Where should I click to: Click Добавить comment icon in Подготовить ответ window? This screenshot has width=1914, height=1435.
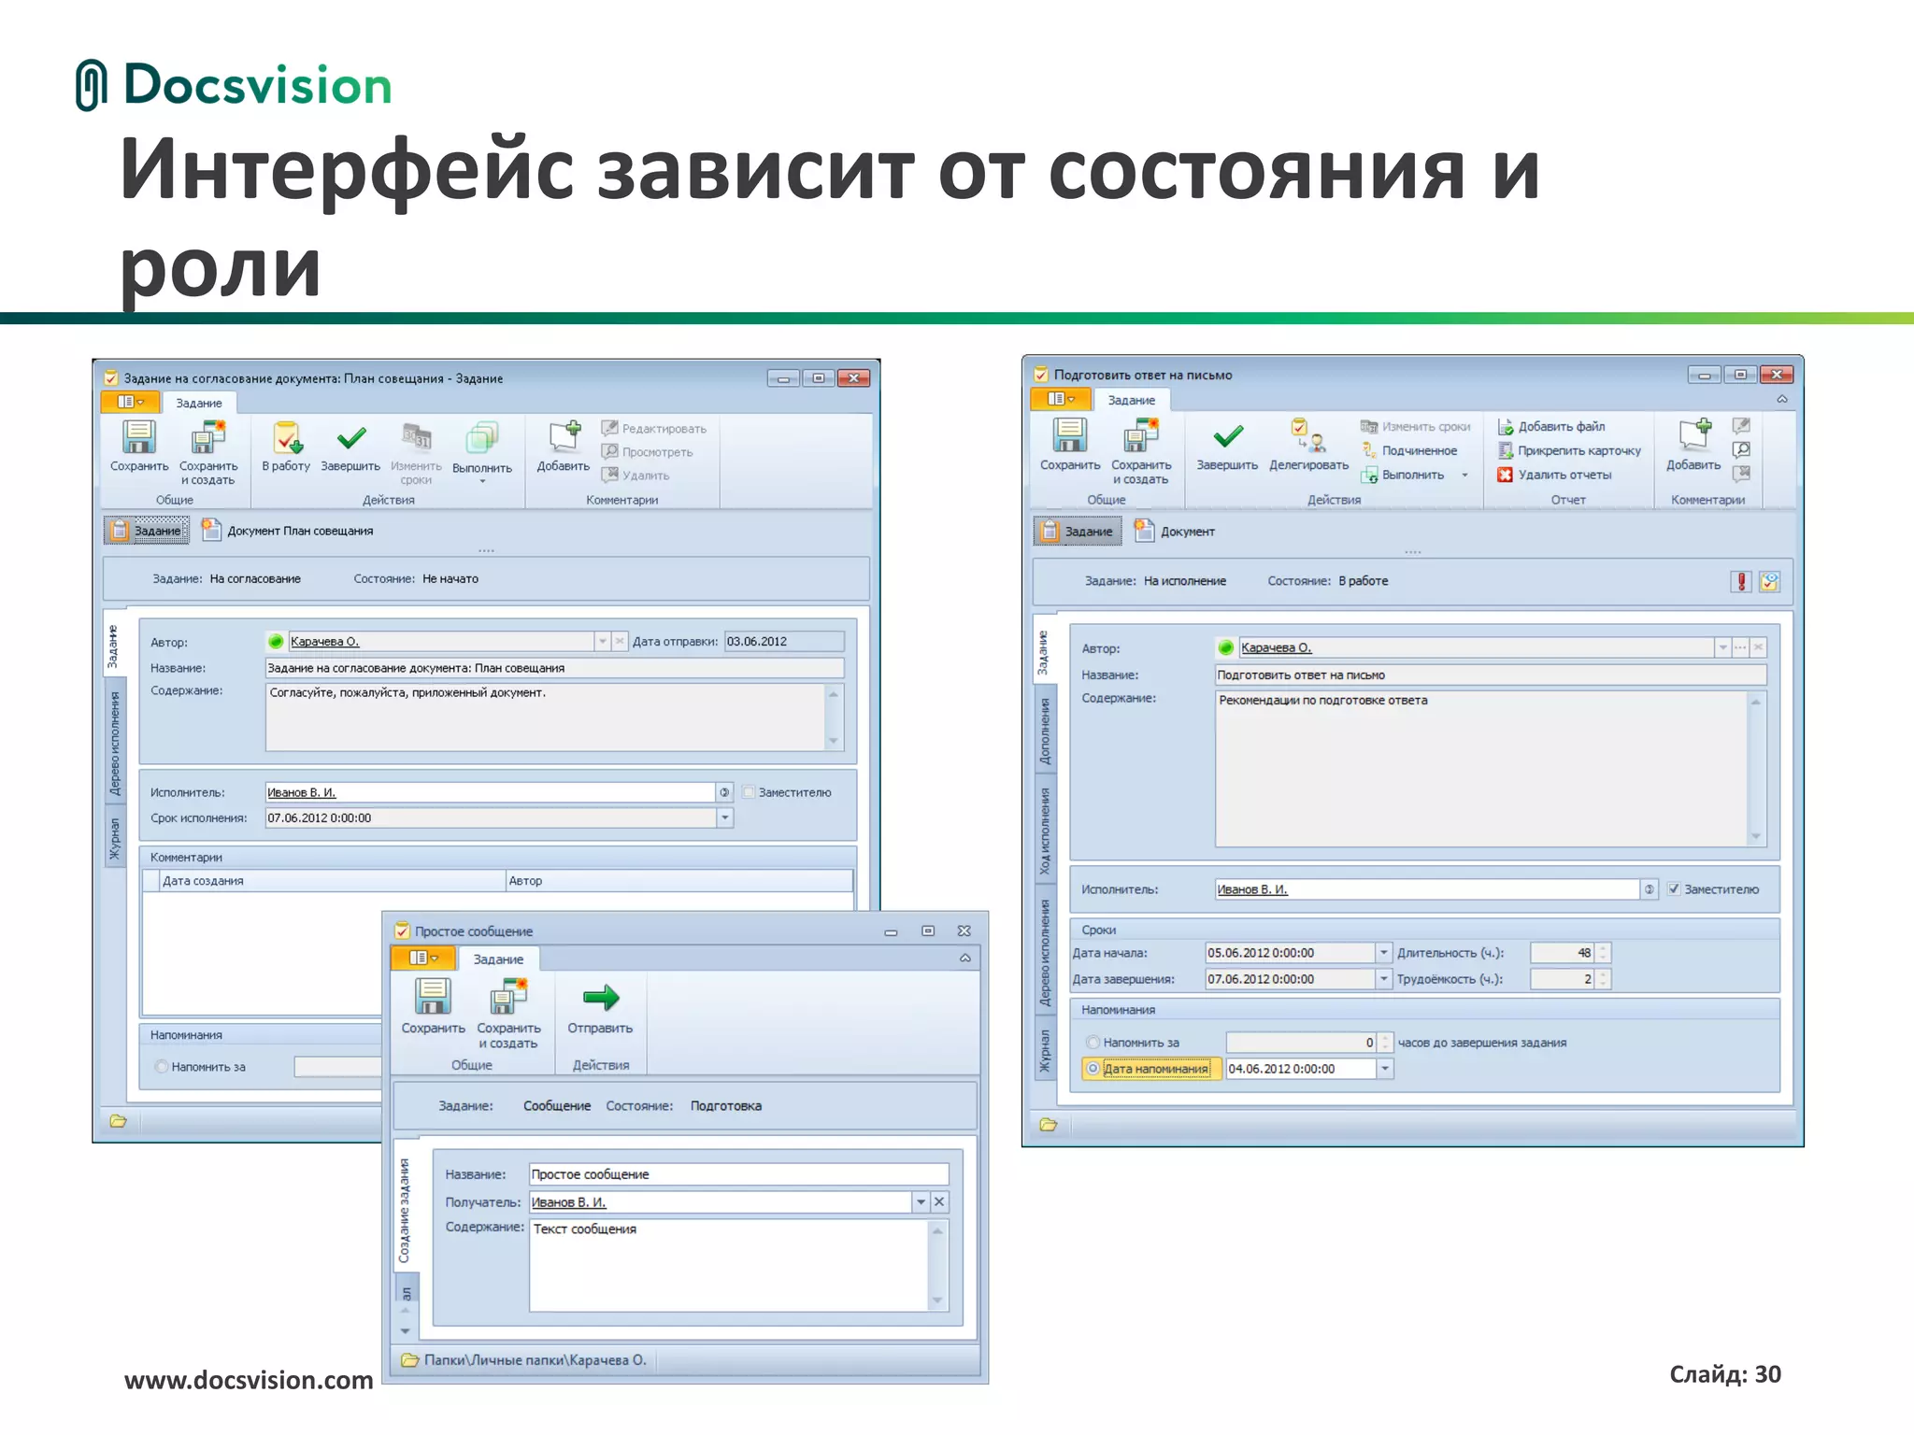pos(1694,435)
